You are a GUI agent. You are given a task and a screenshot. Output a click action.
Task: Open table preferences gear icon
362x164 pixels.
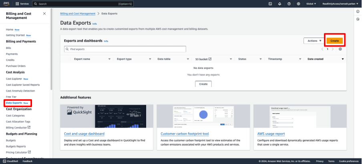click(x=340, y=49)
